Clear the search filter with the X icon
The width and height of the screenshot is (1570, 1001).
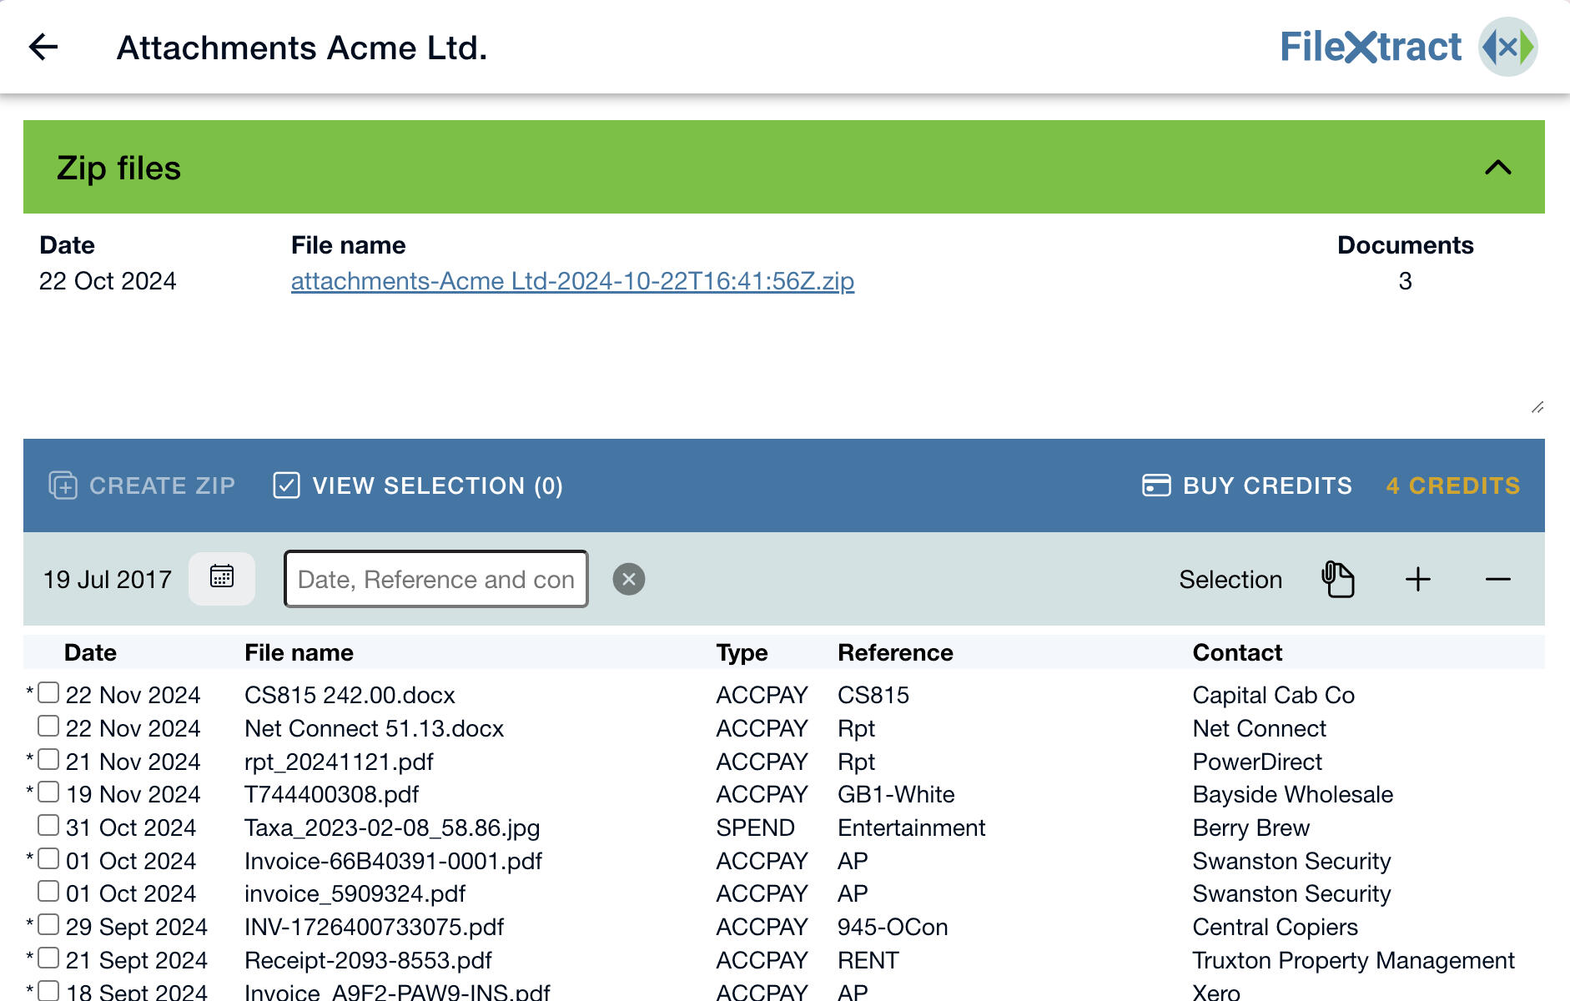(630, 577)
